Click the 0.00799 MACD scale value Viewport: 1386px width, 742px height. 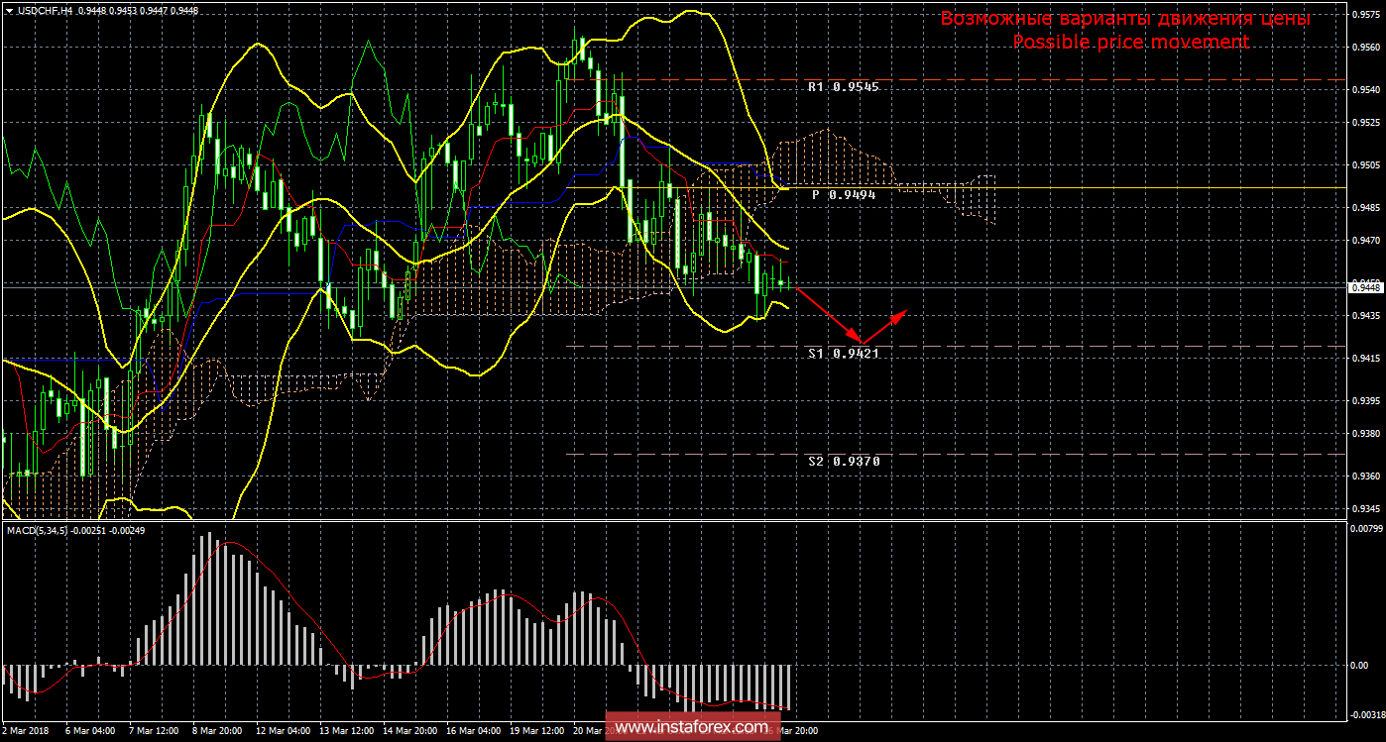click(x=1367, y=528)
